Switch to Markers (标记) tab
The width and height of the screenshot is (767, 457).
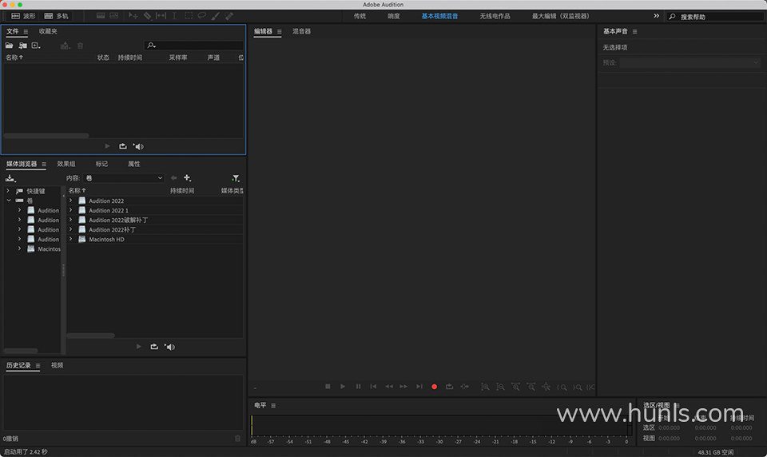pyautogui.click(x=101, y=164)
